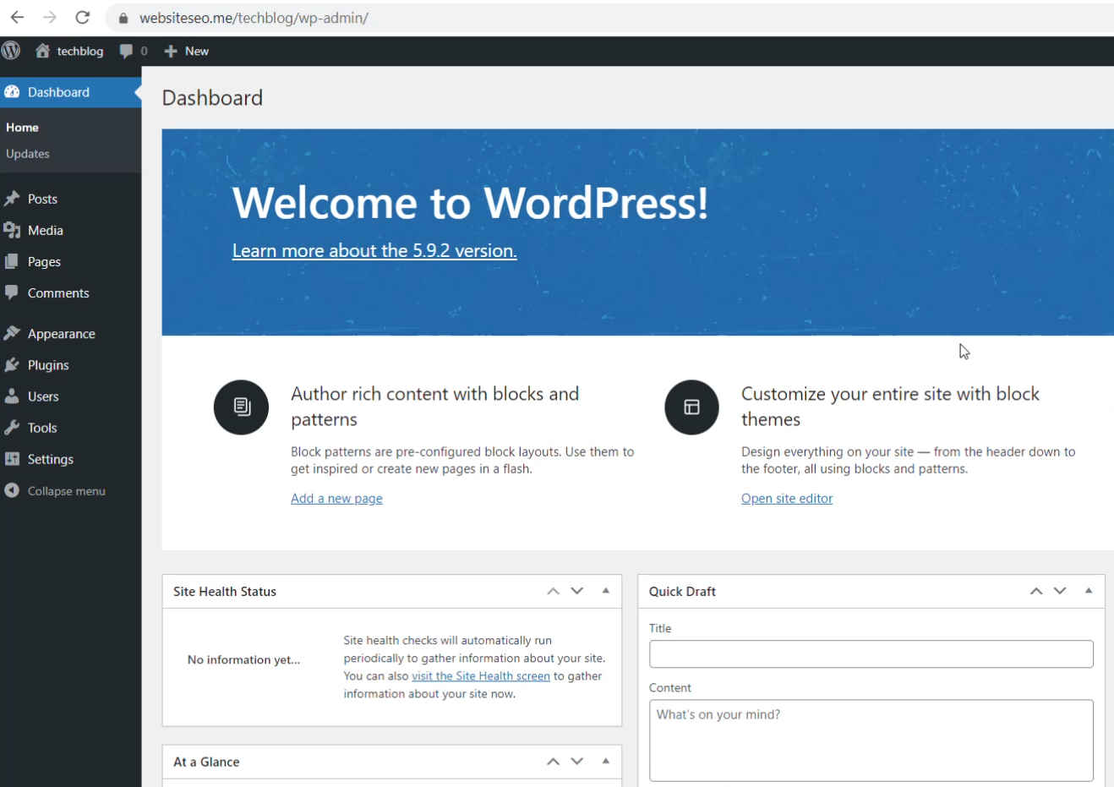Click the Comments speech bubble sidebar icon

click(12, 292)
